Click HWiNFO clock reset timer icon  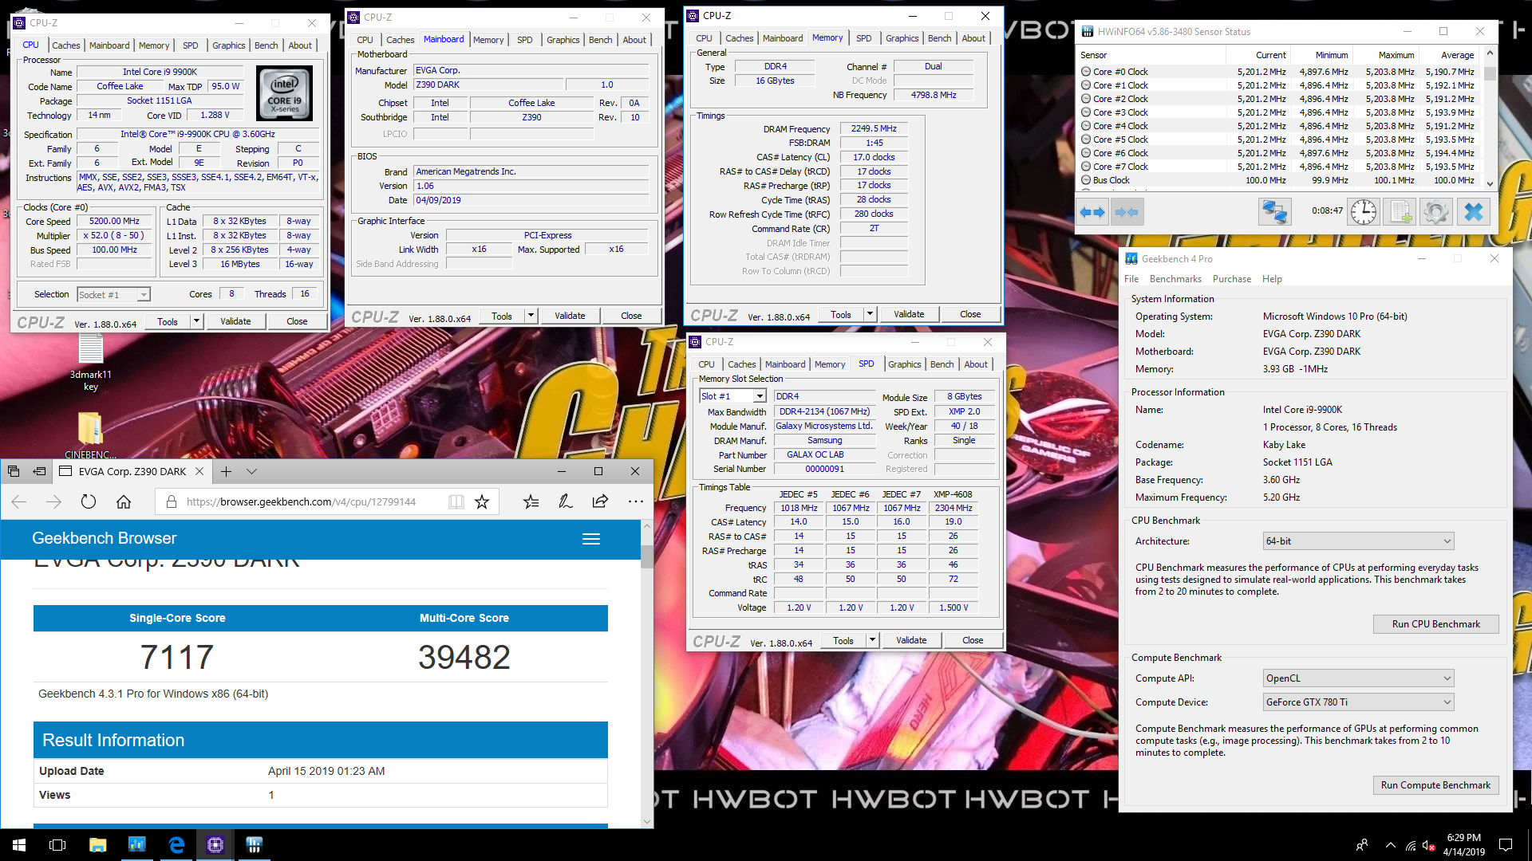(x=1364, y=212)
